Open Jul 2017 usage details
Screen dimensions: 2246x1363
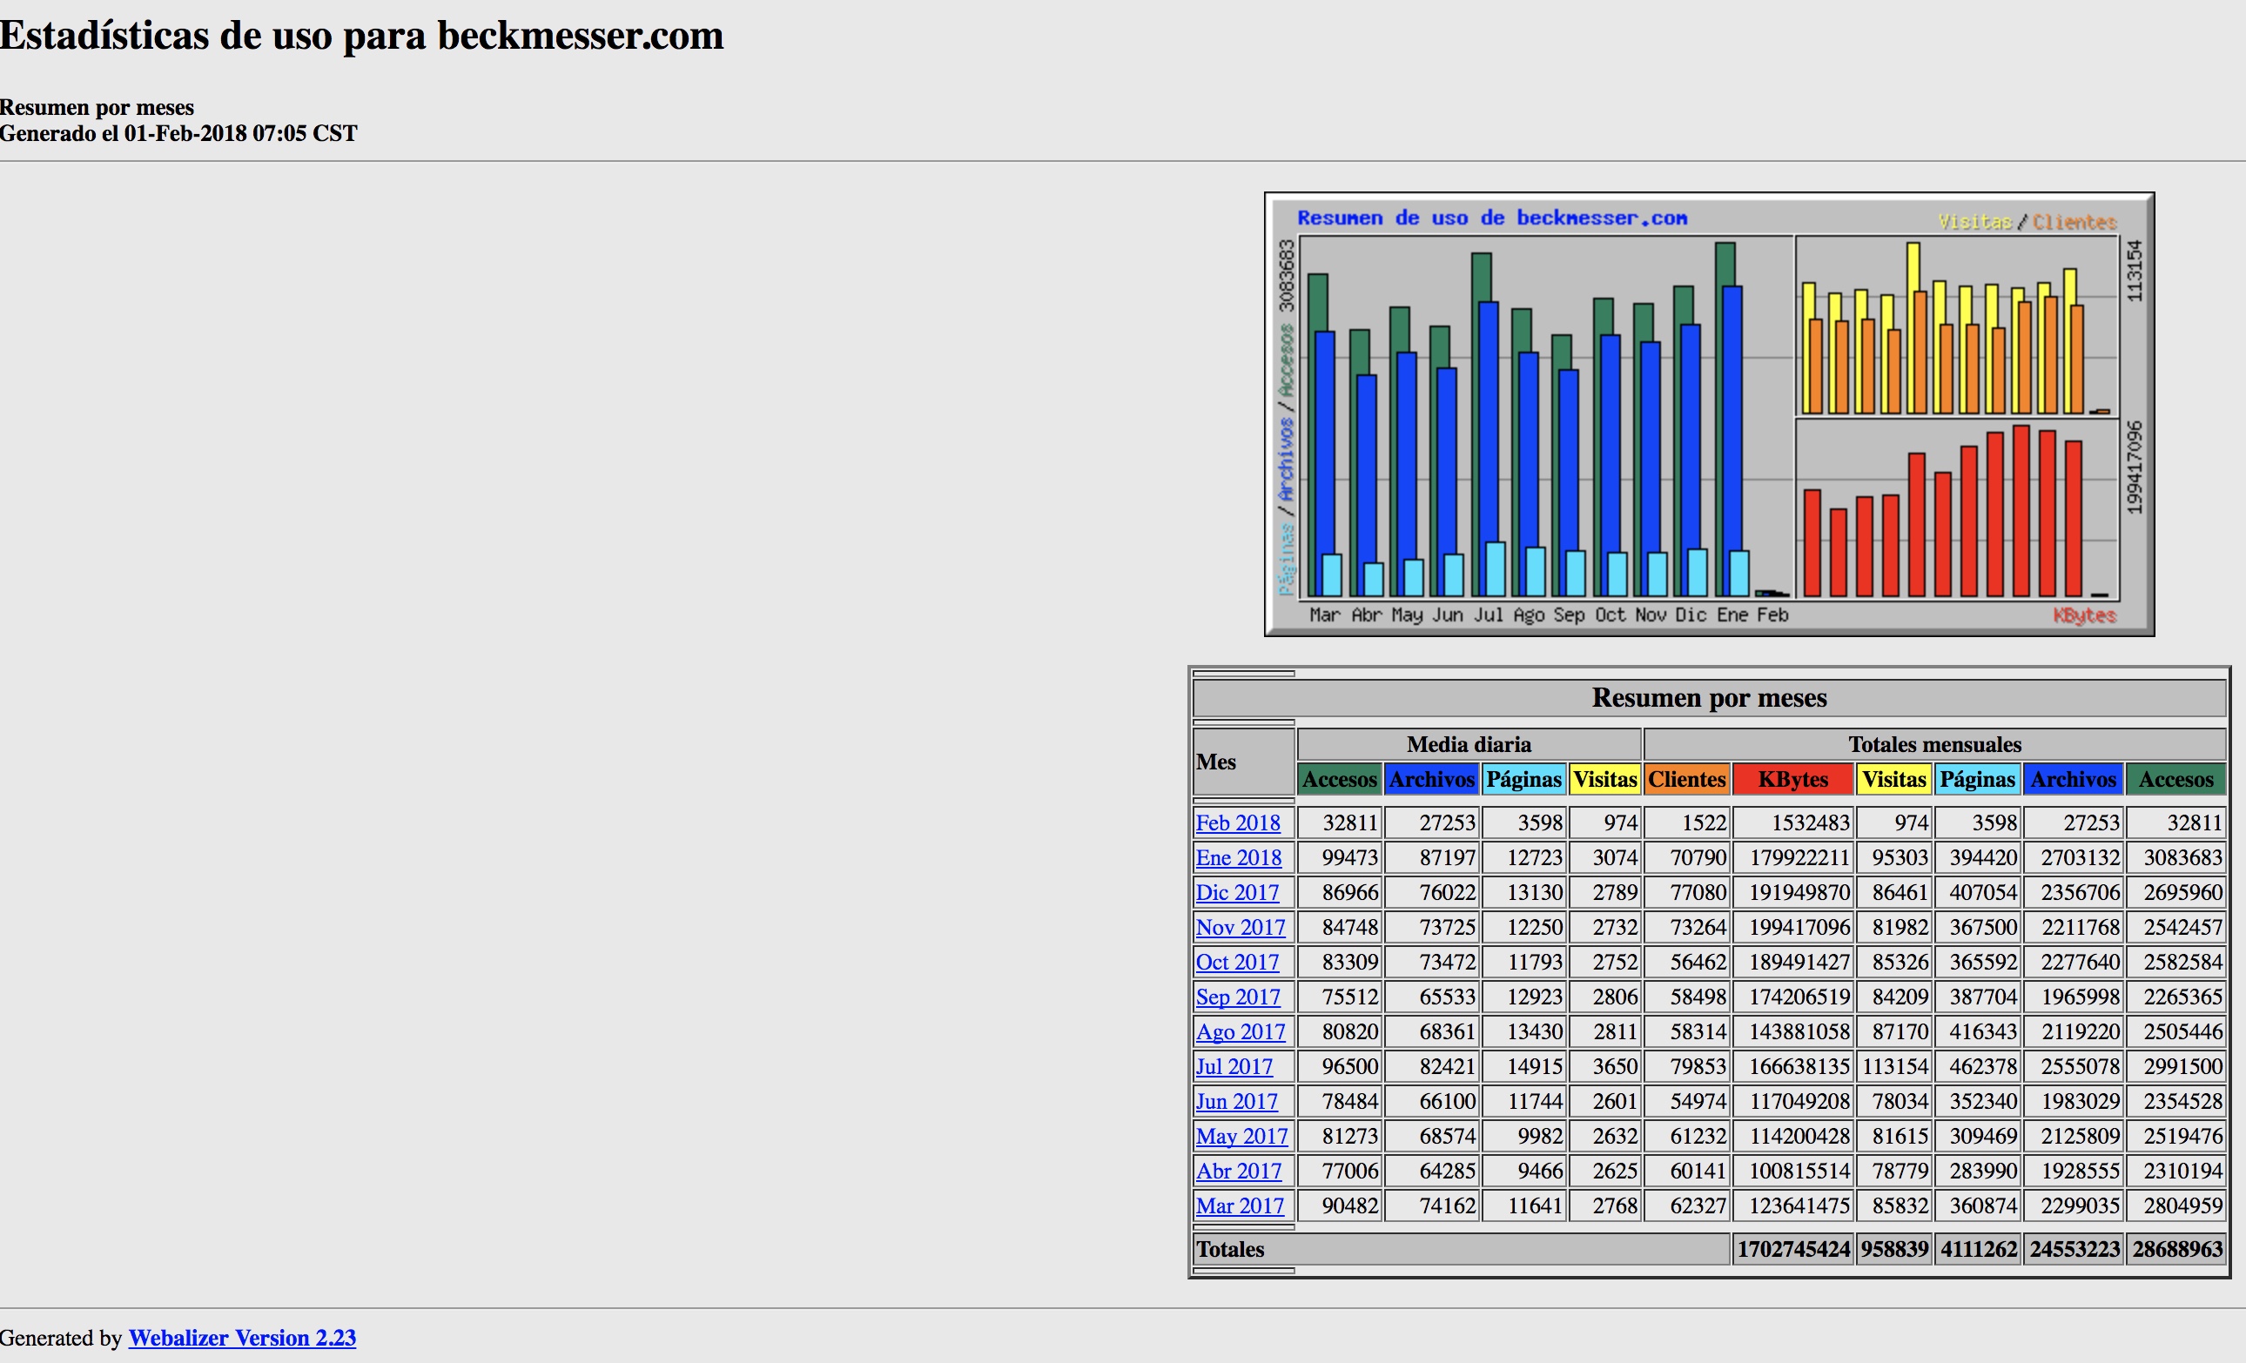coord(1234,1066)
